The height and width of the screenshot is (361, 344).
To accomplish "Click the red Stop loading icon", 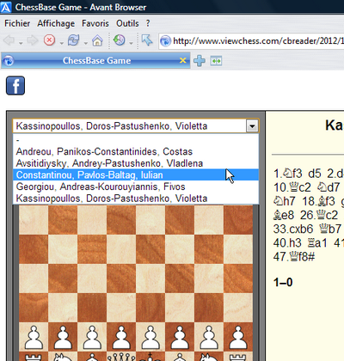I will click(x=49, y=40).
